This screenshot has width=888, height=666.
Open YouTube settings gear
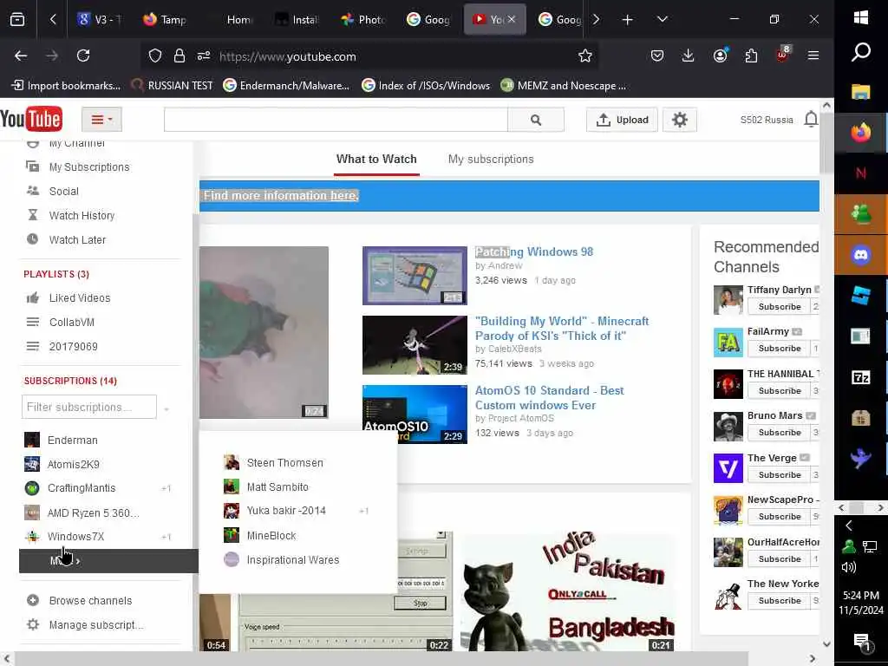click(x=680, y=120)
